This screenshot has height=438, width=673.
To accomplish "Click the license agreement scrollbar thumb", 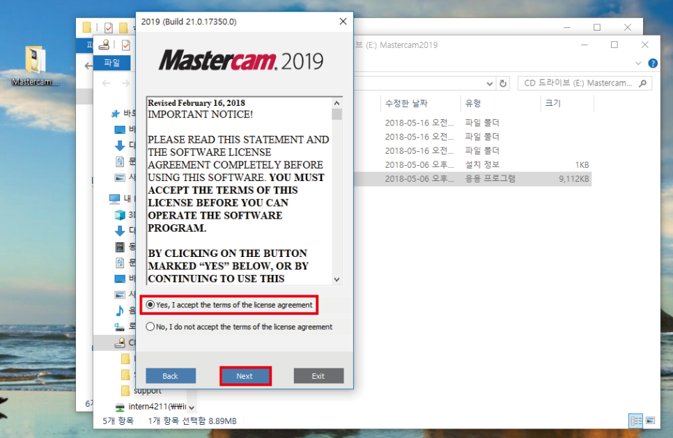I will point(337,114).
